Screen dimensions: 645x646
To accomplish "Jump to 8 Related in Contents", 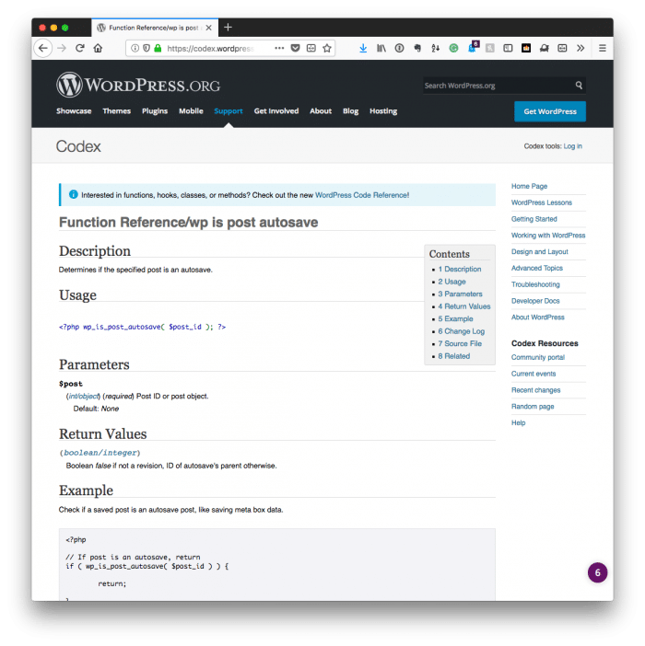I will click(x=453, y=355).
